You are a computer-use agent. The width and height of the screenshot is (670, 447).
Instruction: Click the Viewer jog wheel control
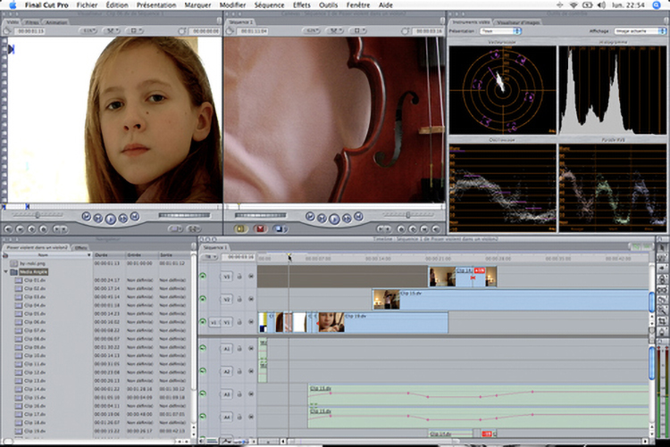click(x=185, y=215)
